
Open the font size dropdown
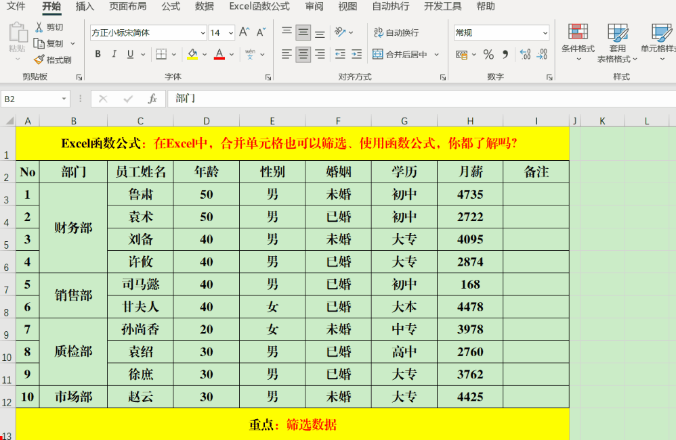[231, 32]
